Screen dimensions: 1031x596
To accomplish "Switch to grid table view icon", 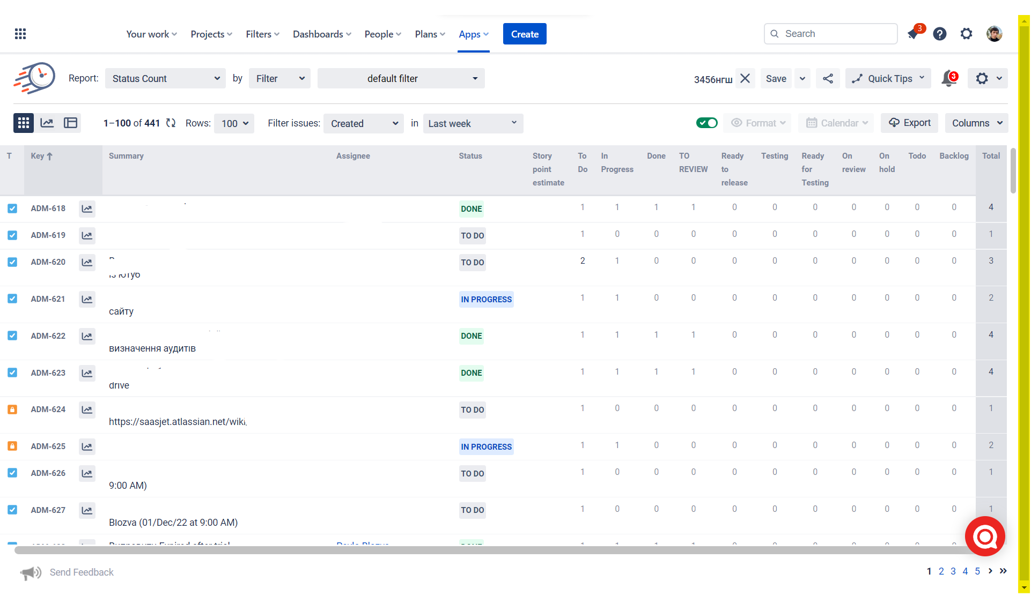I will (24, 123).
